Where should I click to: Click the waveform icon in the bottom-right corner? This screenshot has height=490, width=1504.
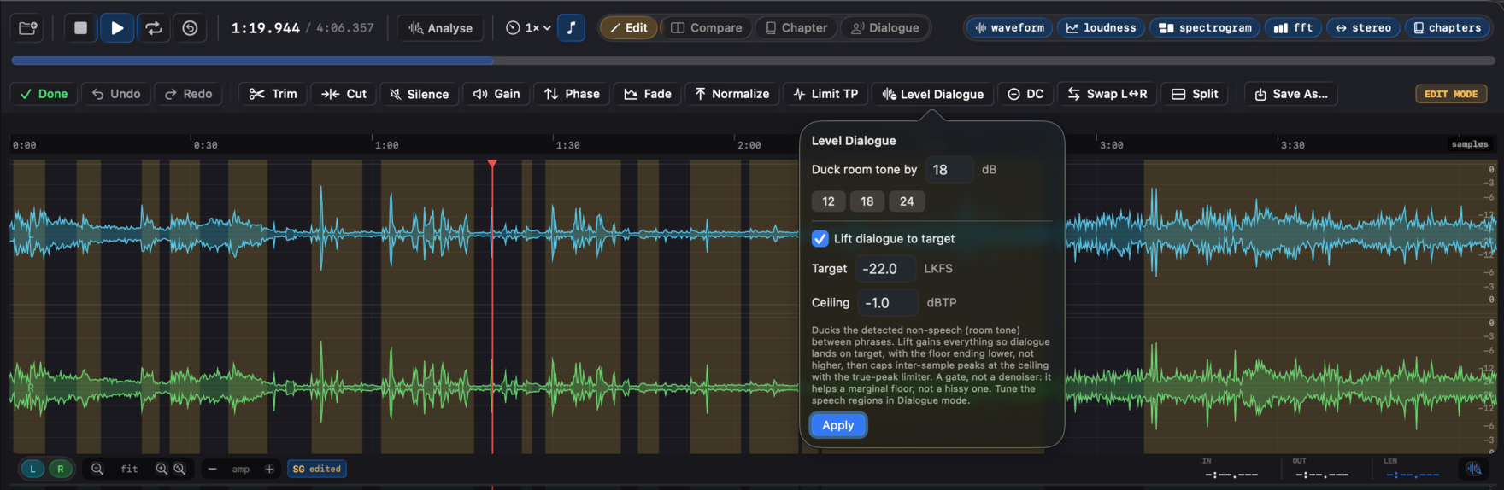1474,469
